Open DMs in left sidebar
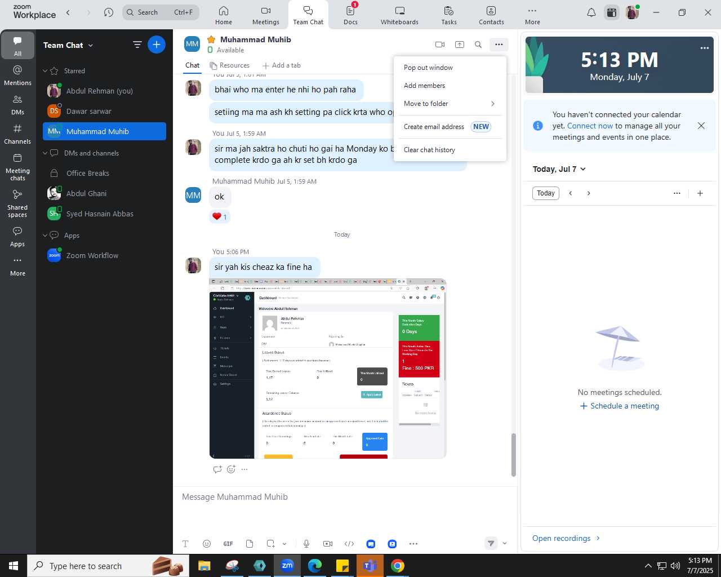The height and width of the screenshot is (577, 721). click(18, 105)
